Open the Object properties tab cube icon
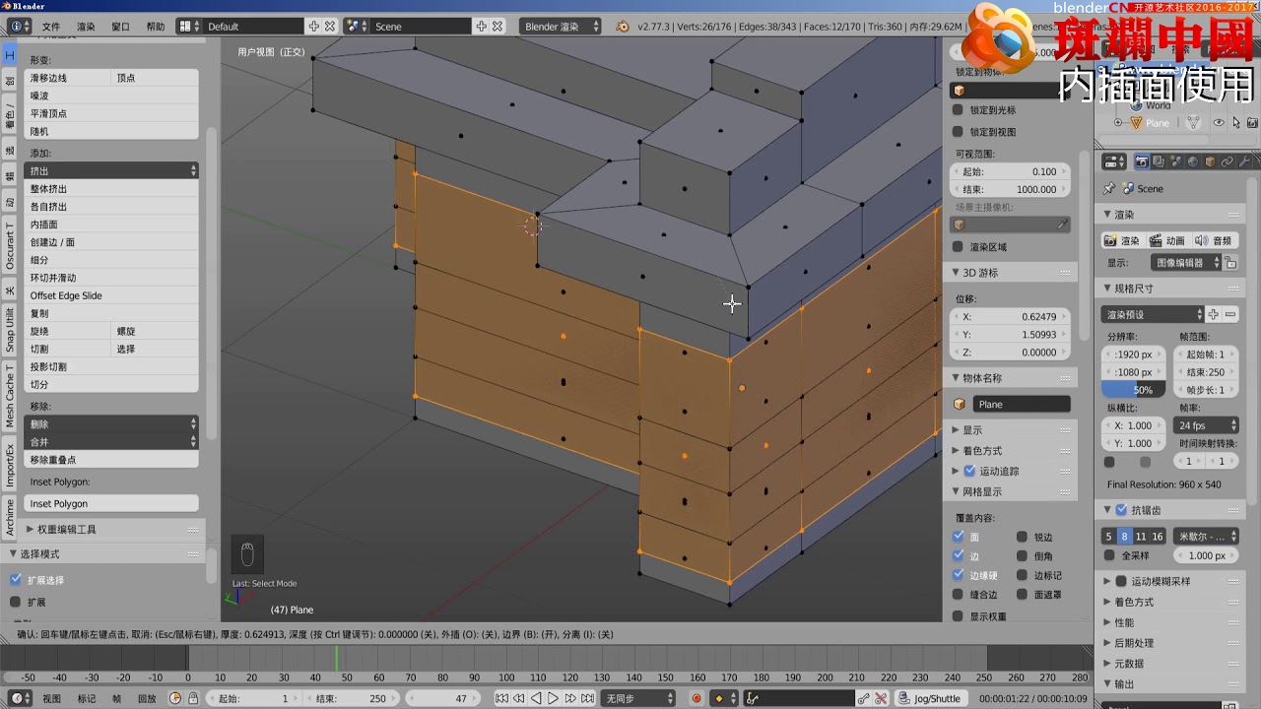The width and height of the screenshot is (1261, 709). tap(1210, 161)
